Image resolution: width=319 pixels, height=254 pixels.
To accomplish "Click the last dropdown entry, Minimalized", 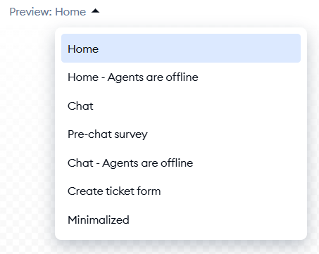I will point(181,220).
